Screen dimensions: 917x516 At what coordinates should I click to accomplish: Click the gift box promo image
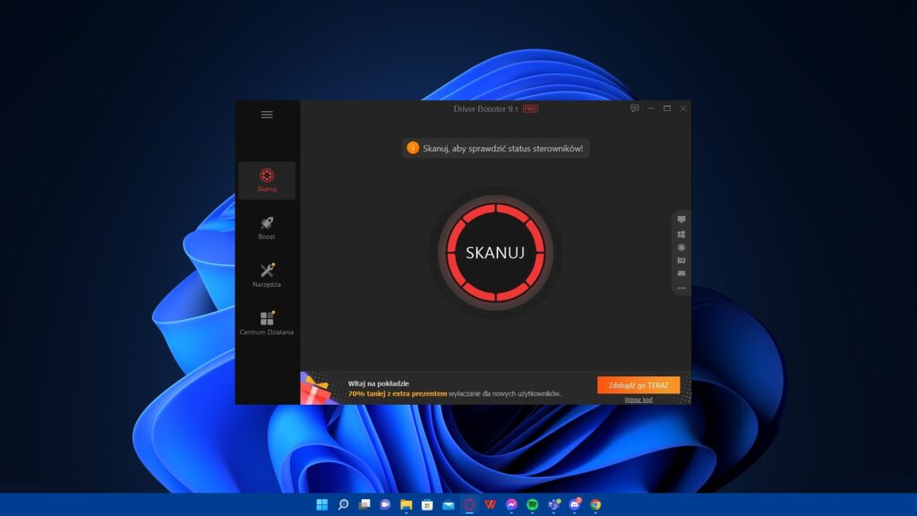tap(319, 389)
